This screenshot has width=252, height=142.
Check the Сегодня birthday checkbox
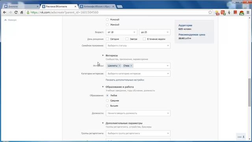coord(107,39)
